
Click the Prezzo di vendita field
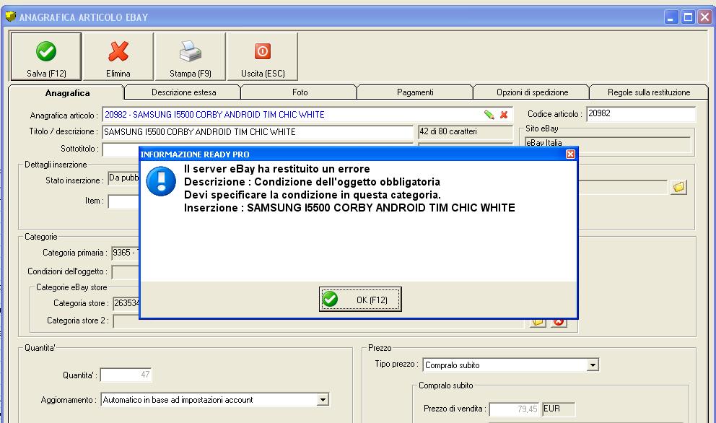pyautogui.click(x=514, y=409)
